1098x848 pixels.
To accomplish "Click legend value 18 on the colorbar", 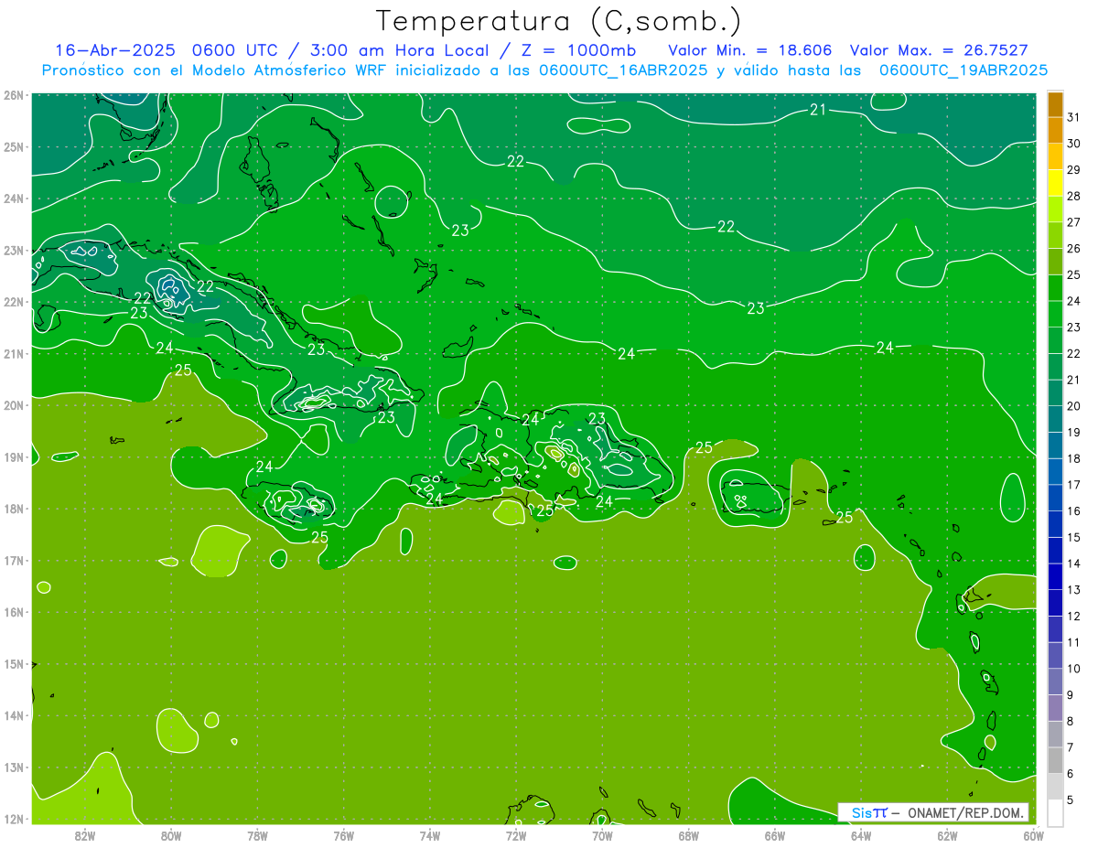I will [1074, 458].
